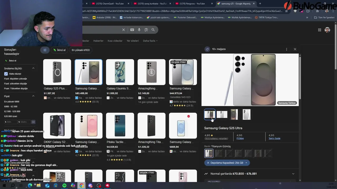Select the first product image thumbnail
Image resolution: width=337 pixels, height=189 pixels.
click(210, 114)
